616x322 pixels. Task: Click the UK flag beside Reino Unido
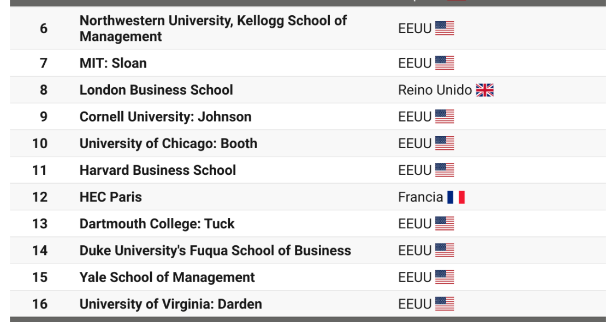pyautogui.click(x=484, y=90)
